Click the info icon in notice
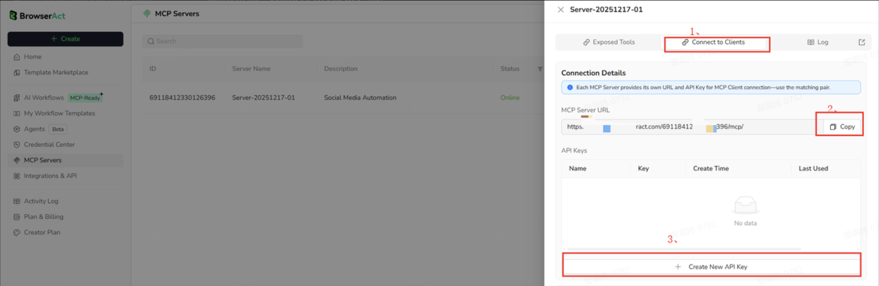The width and height of the screenshot is (879, 286). pos(570,87)
